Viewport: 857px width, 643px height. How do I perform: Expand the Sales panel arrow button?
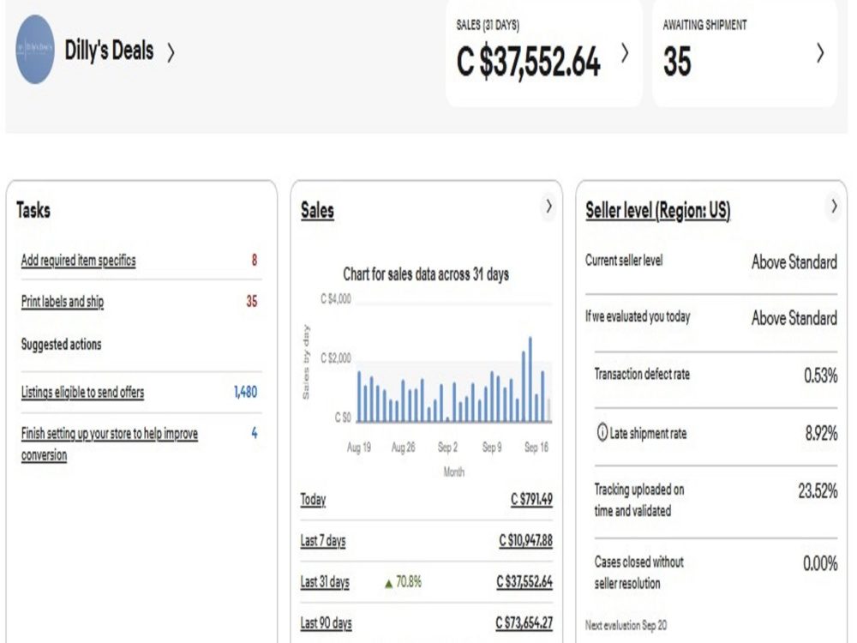pyautogui.click(x=548, y=206)
